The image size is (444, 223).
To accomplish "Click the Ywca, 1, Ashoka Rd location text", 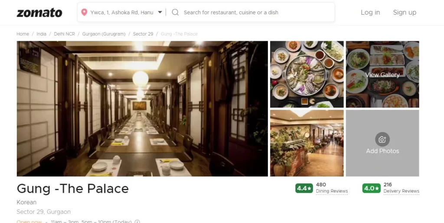I will [122, 13].
